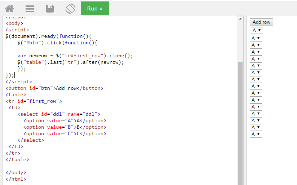Run the code with Run » button

coord(95,8)
